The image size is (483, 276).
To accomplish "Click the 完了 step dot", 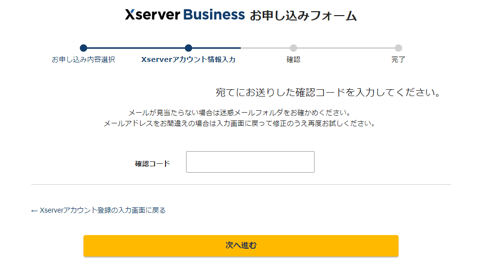I will [399, 48].
